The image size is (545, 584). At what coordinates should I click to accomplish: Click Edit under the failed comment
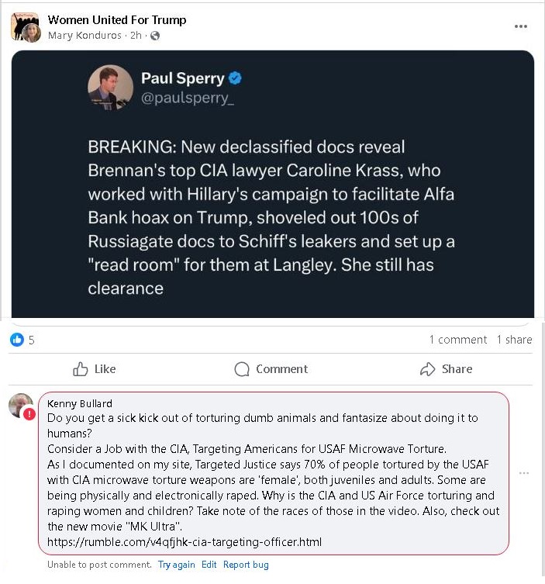pyautogui.click(x=209, y=565)
